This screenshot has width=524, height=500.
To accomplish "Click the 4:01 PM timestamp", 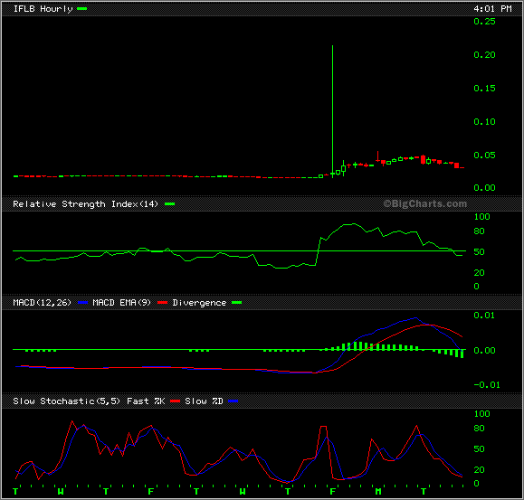I will (x=492, y=9).
